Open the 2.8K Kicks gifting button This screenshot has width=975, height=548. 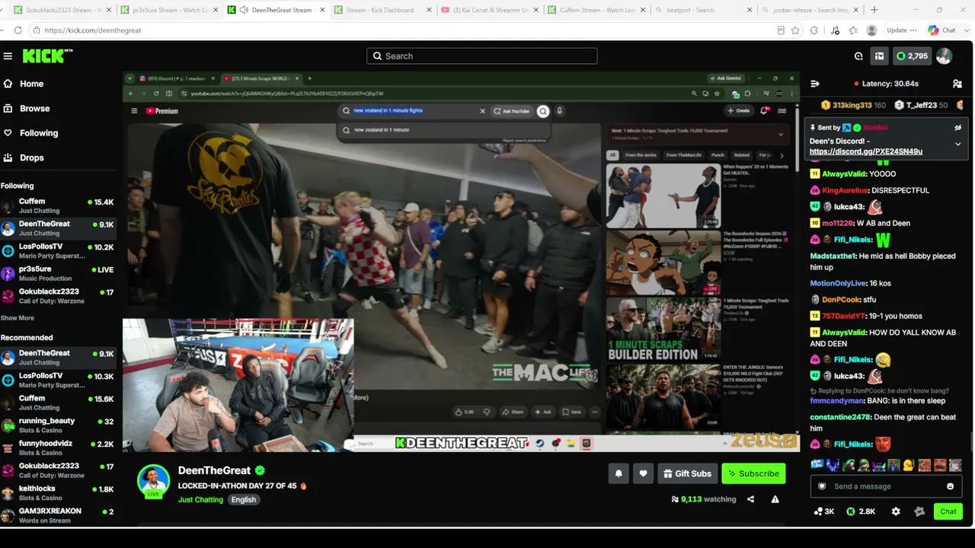pos(861,511)
